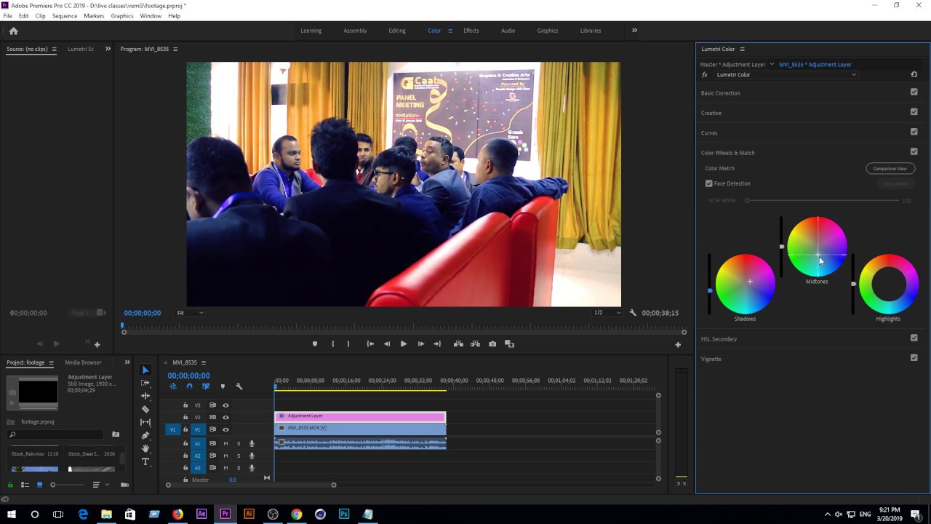
Task: Click inside the Shadows color wheel
Action: (x=746, y=283)
